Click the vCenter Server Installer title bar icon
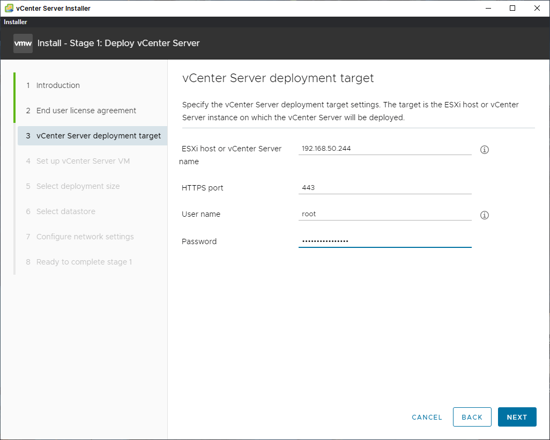550x440 pixels. tap(9, 8)
